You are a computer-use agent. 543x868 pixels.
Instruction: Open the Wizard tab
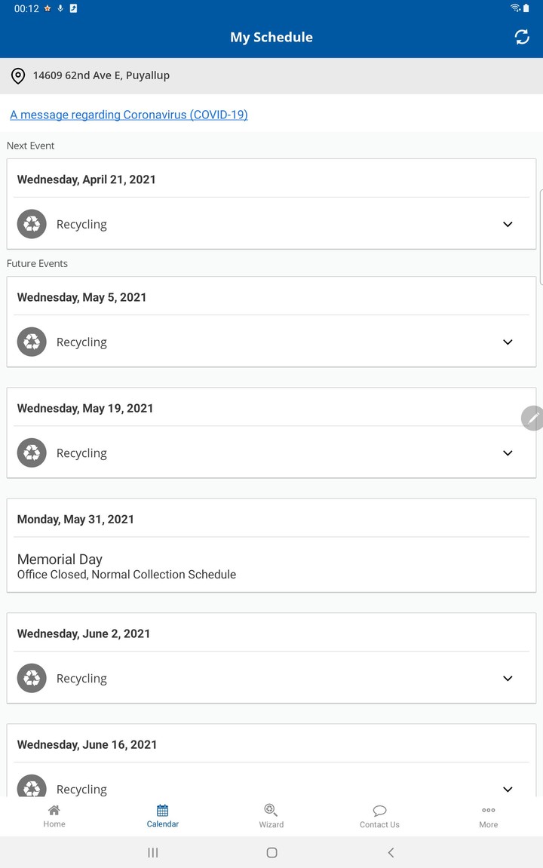coord(271,816)
